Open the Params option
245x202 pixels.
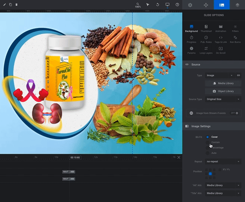tap(191, 50)
